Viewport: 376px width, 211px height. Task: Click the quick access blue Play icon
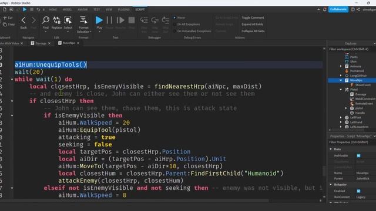pos(25,9)
